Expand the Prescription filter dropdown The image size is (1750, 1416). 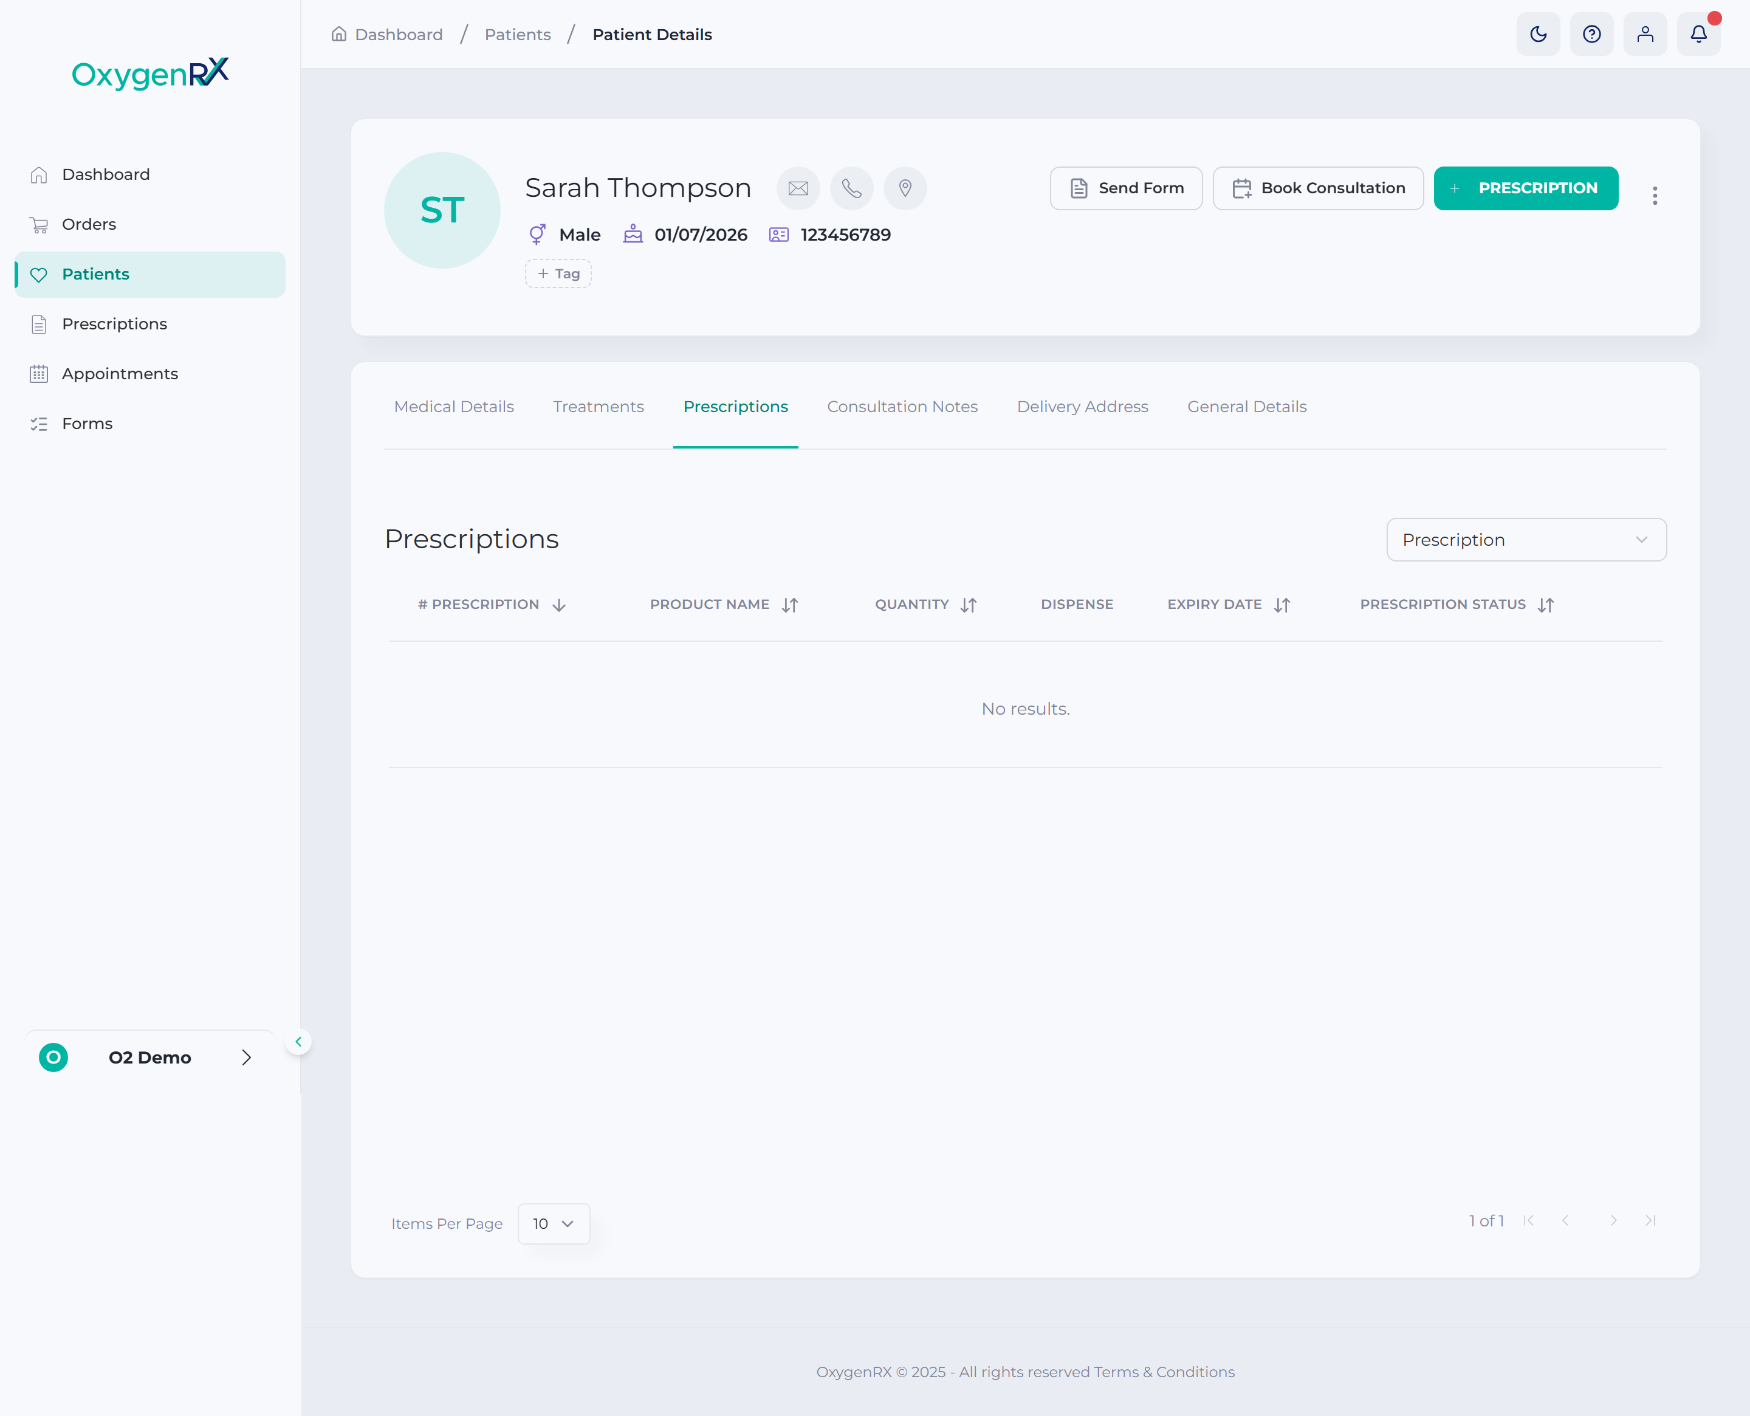click(1526, 540)
